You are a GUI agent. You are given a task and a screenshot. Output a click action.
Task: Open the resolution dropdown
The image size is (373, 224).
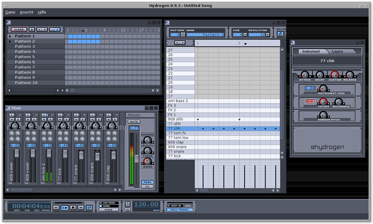pyautogui.click(x=268, y=34)
